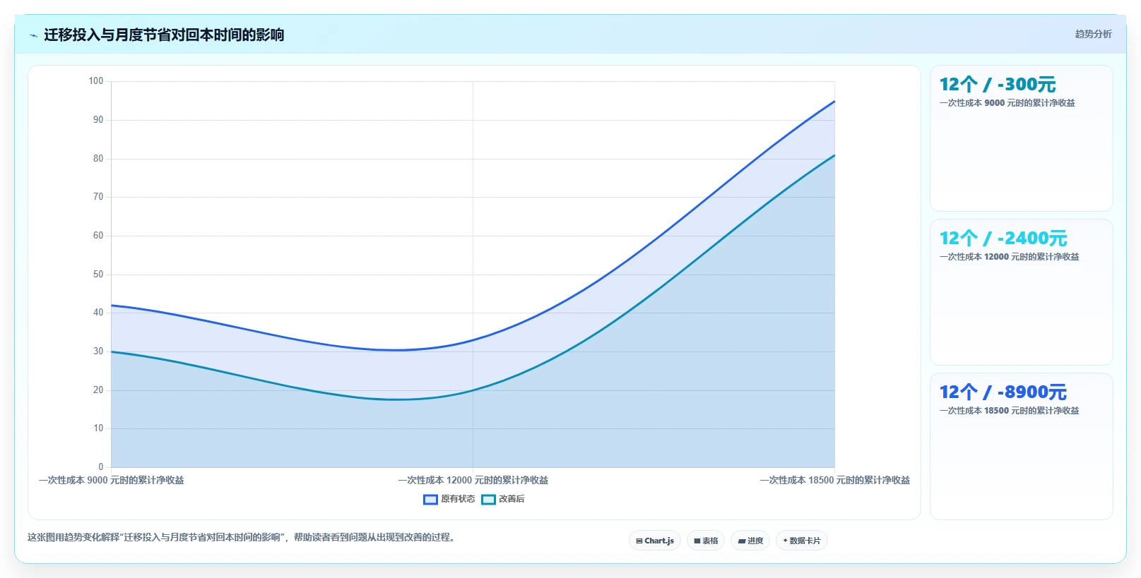The image size is (1141, 578).
Task: Click the trend icon beside the chart title
Action: (x=33, y=35)
